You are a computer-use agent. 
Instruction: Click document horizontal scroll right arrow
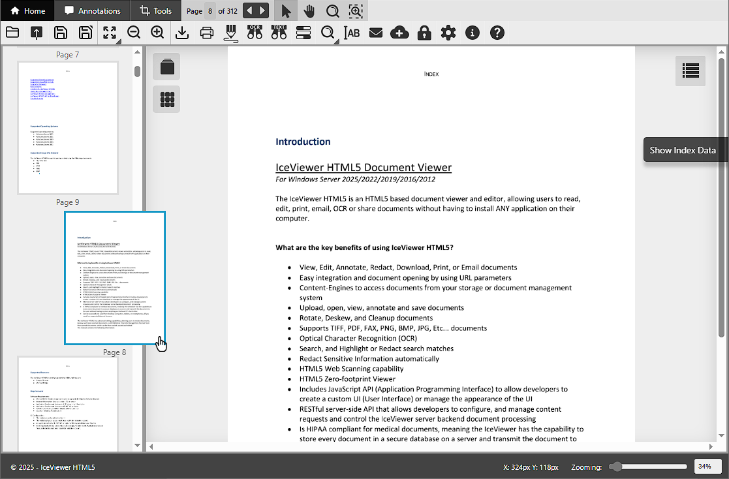point(711,446)
